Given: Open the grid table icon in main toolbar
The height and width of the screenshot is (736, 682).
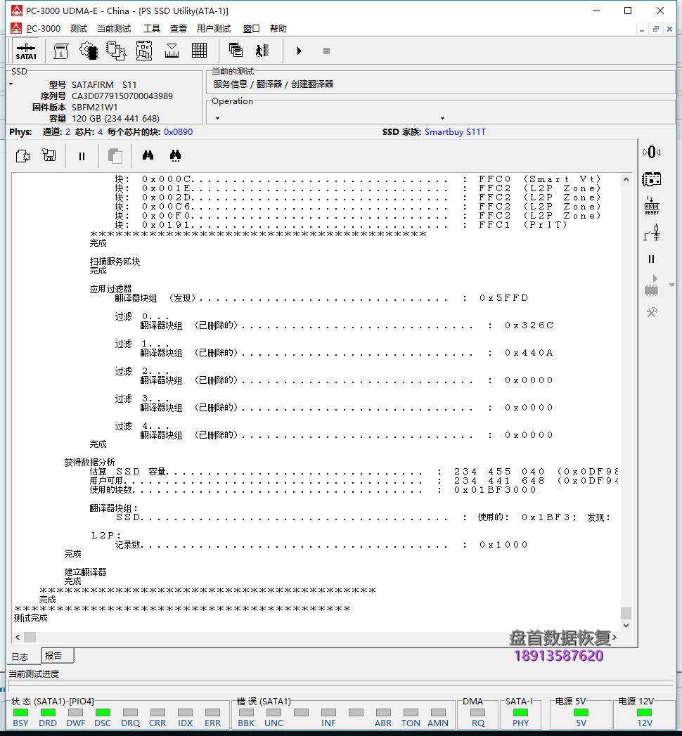Looking at the screenshot, I should 199,51.
